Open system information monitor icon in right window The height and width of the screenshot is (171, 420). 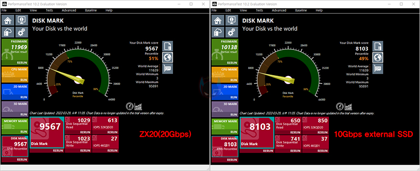[x=231, y=20]
